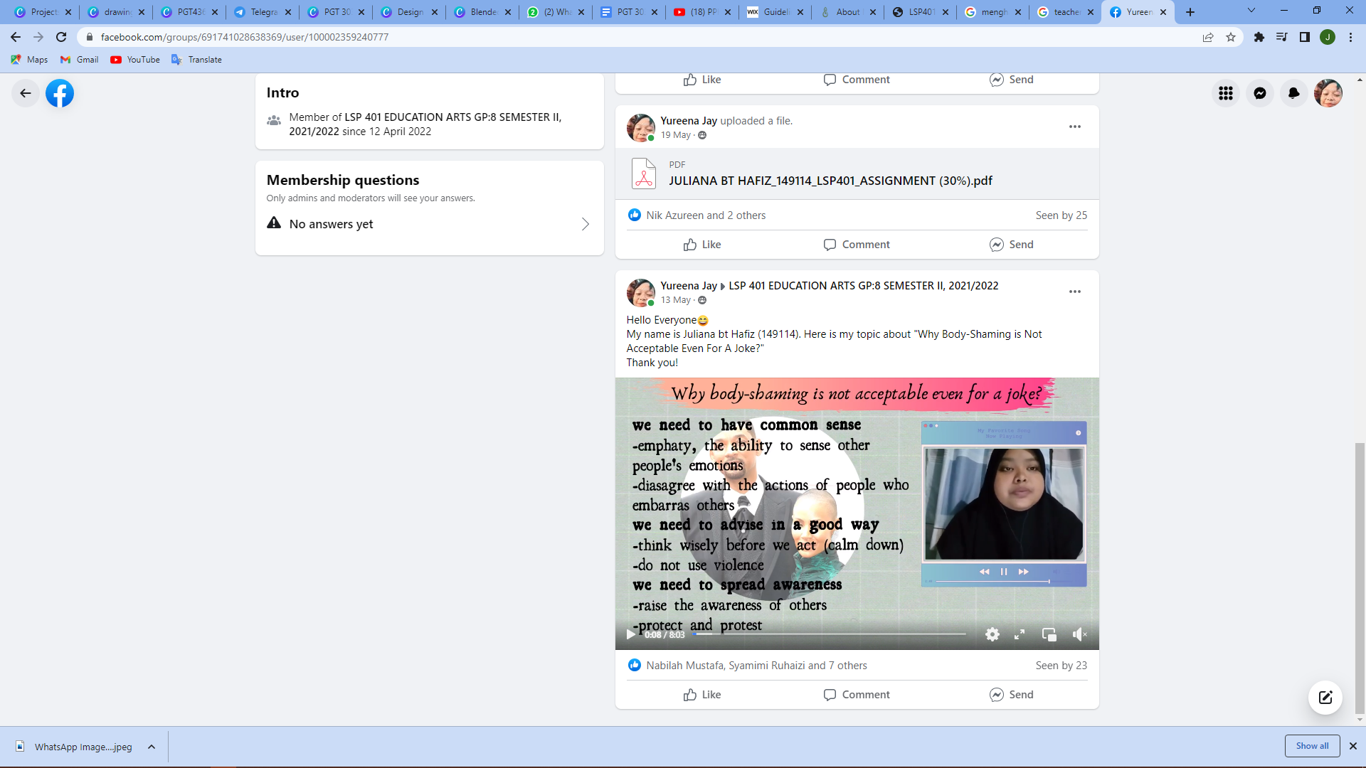Open Chrome profile J avatar
Image resolution: width=1366 pixels, height=768 pixels.
pos(1328,37)
